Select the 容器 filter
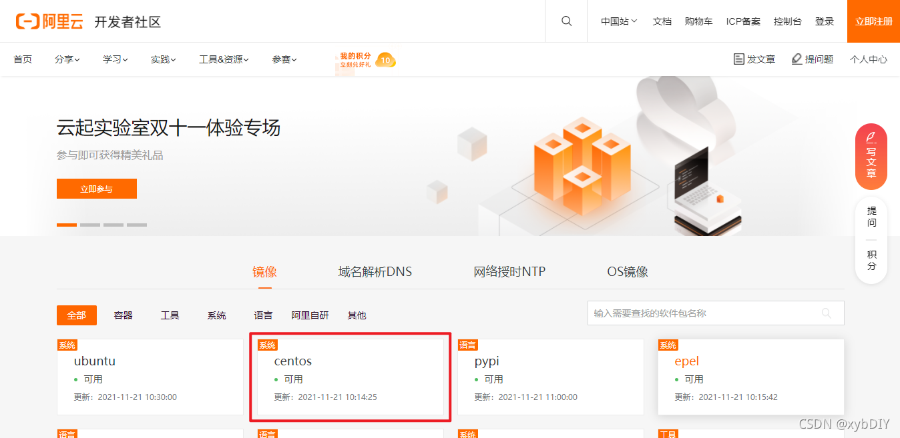The width and height of the screenshot is (900, 438). click(x=124, y=315)
